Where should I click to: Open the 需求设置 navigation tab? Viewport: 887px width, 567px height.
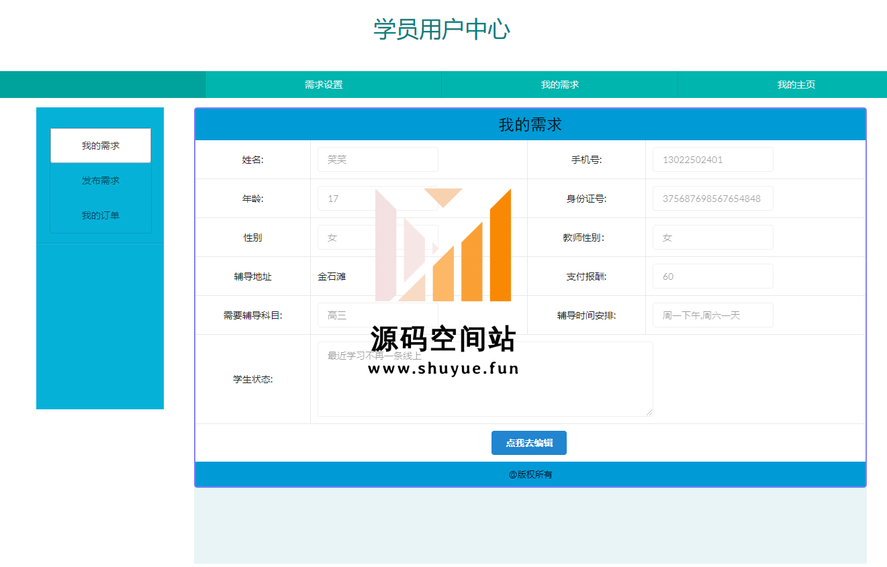click(x=324, y=85)
